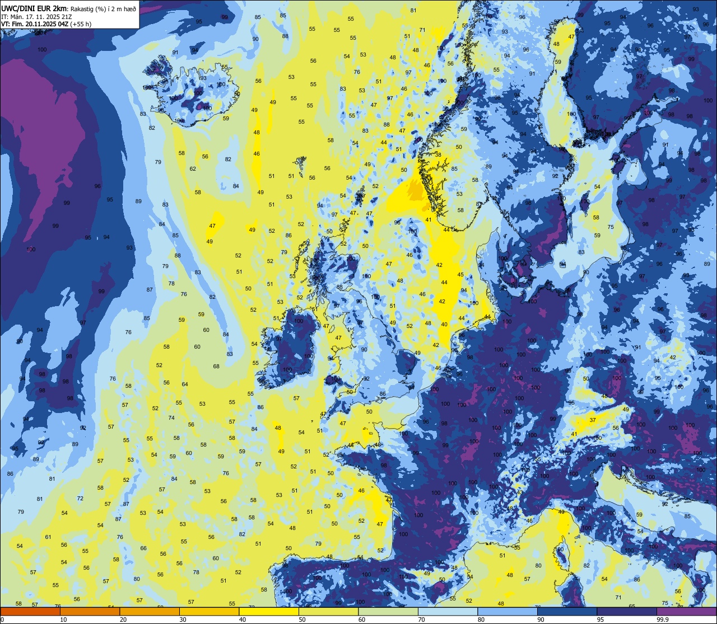Click the 80–90% medium blue legend swatch
This screenshot has height=624, width=717.
pos(508,611)
